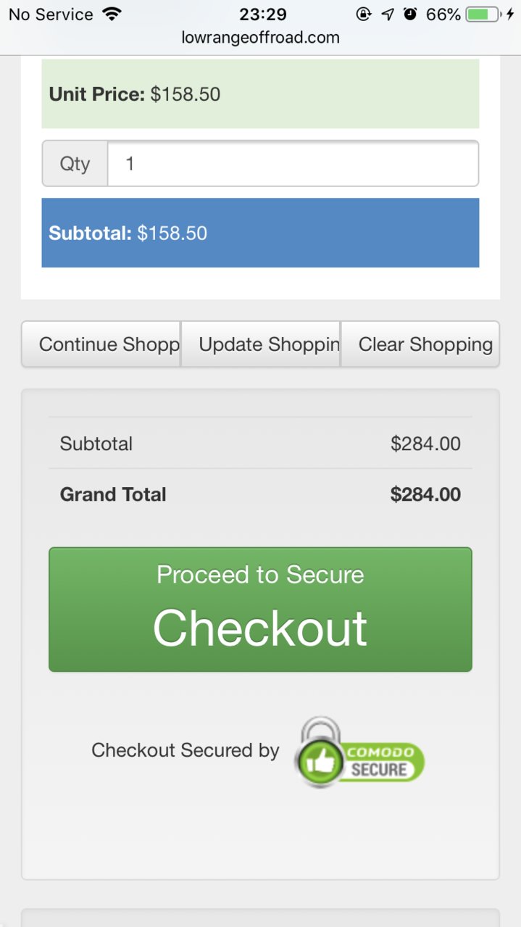Viewport: 521px width, 927px height.
Task: Tap the blue item Subtotal $158.50 bar
Action: pos(260,233)
